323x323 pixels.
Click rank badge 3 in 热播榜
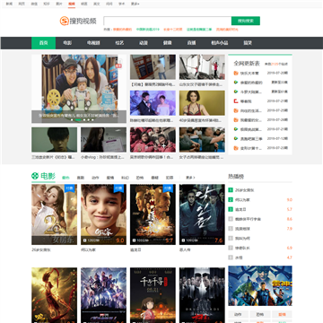[x=231, y=209]
